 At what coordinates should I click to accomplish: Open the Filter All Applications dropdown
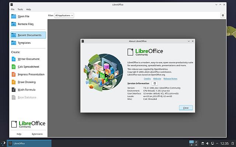[64, 15]
